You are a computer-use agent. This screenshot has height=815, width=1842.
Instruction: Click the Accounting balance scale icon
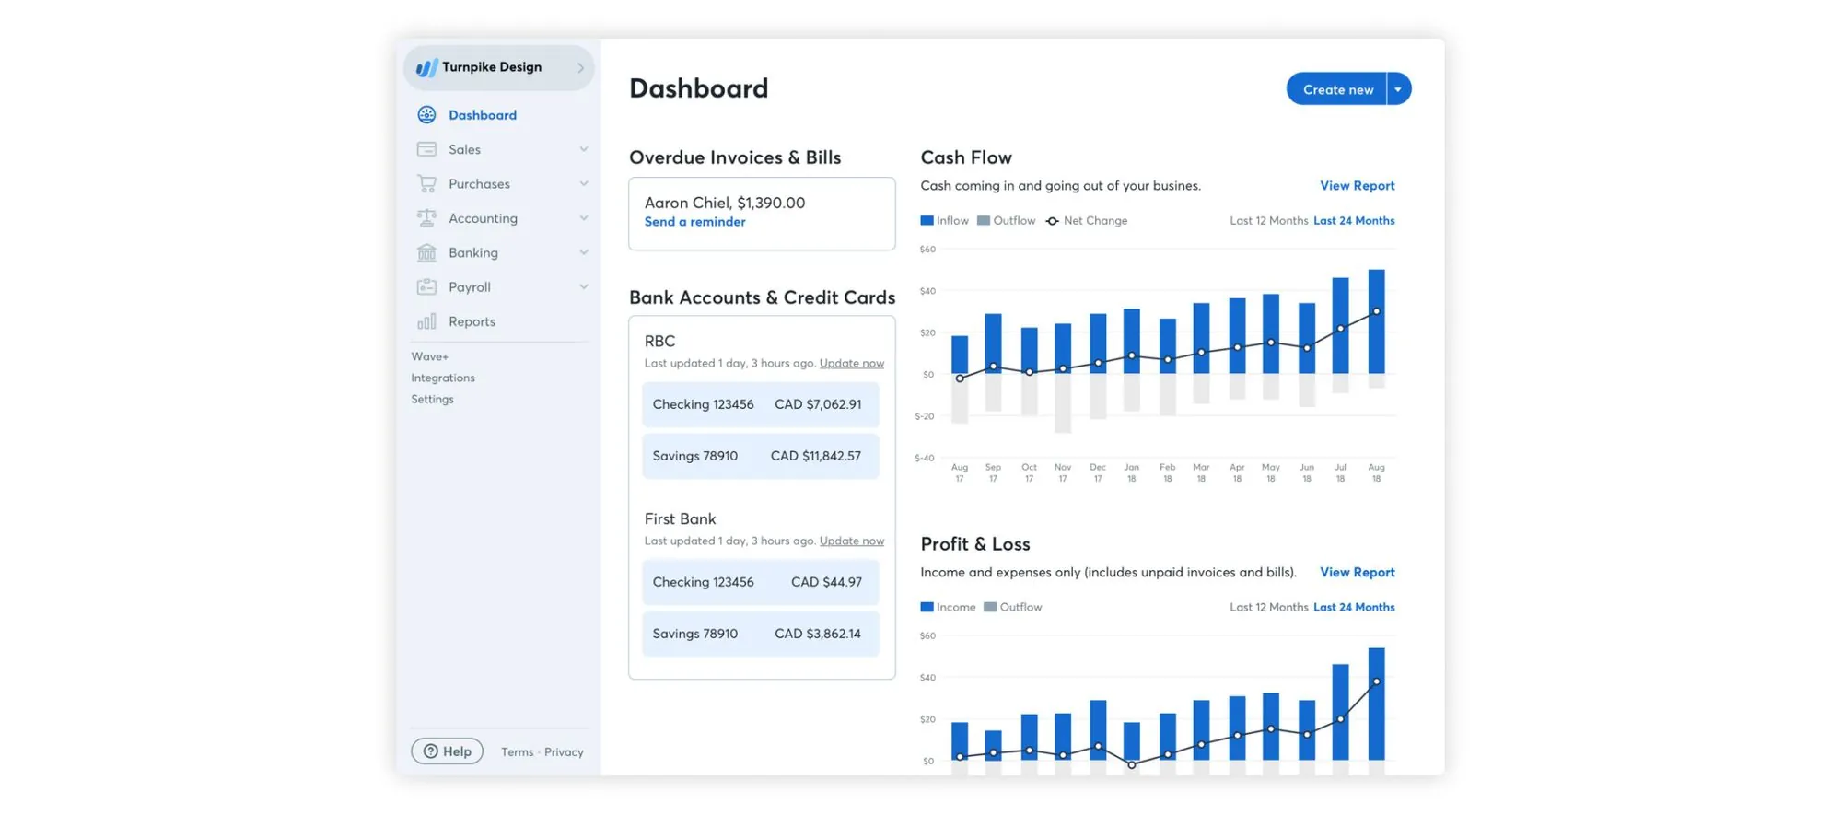pos(426,218)
